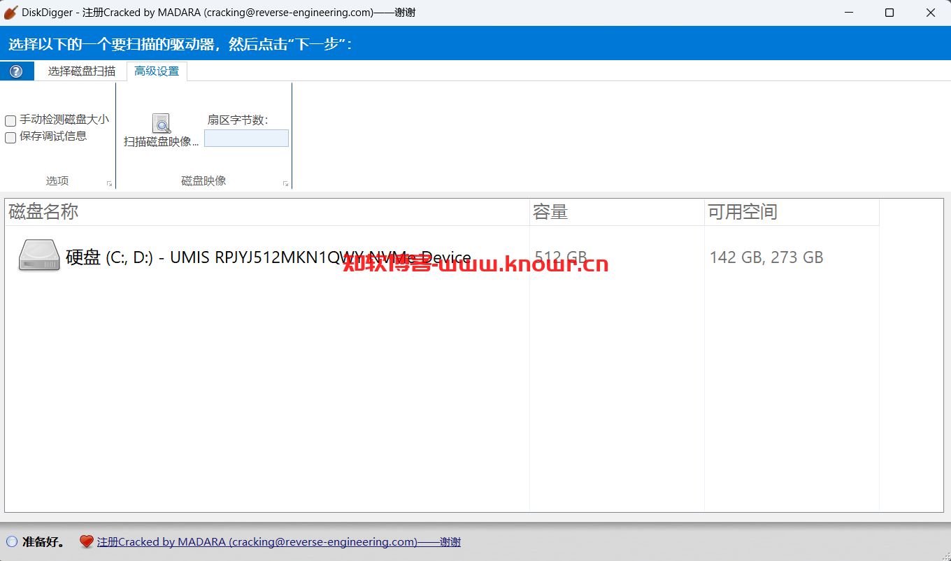Click the 142 GB, 273 GB free space value
Screen dimensions: 951x561
tap(766, 257)
